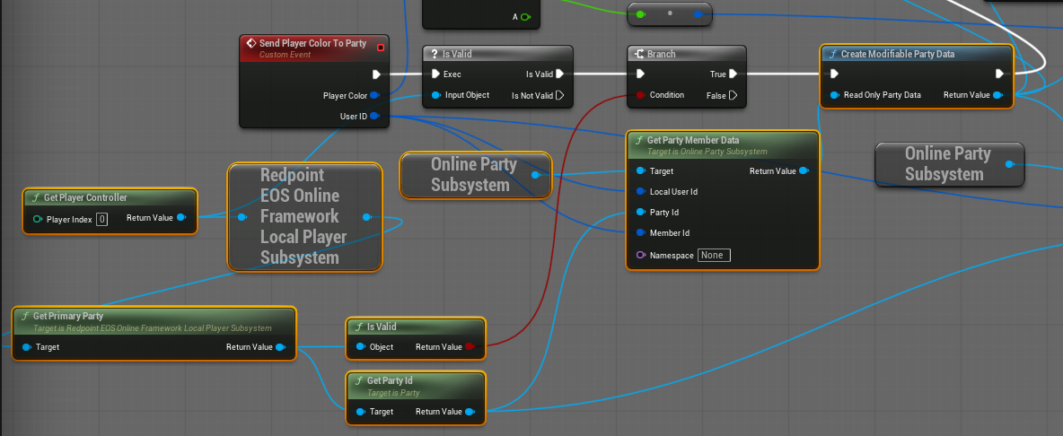Click the Target pin on Get Party Member Data
The image size is (1063, 436).
(x=641, y=171)
